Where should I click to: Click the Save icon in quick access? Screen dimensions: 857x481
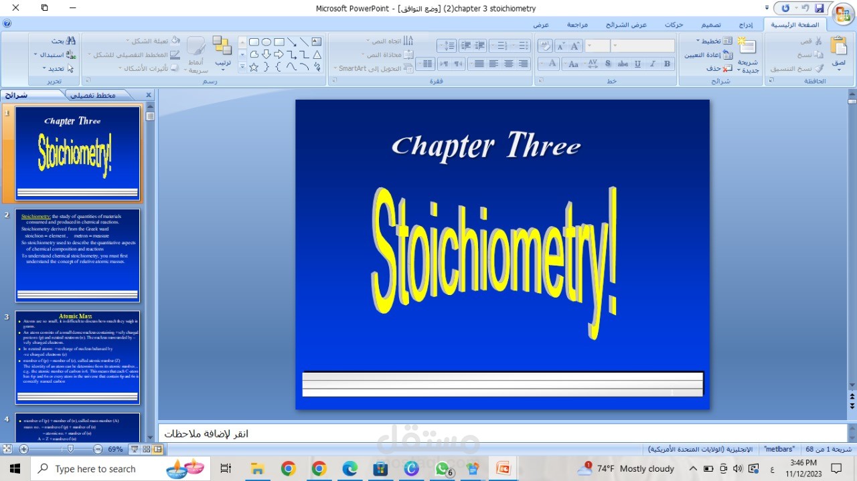819,8
